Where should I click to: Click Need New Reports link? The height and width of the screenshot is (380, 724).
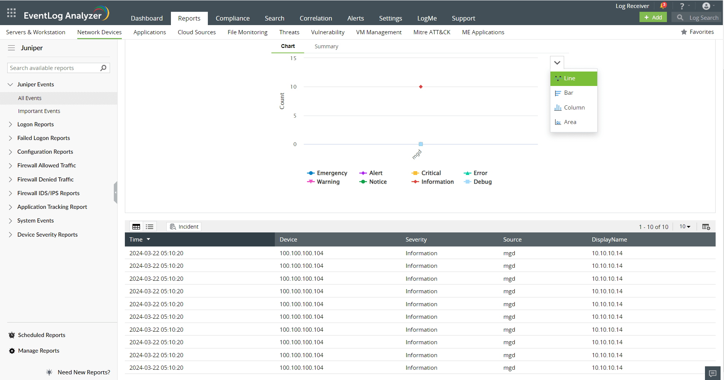[84, 372]
